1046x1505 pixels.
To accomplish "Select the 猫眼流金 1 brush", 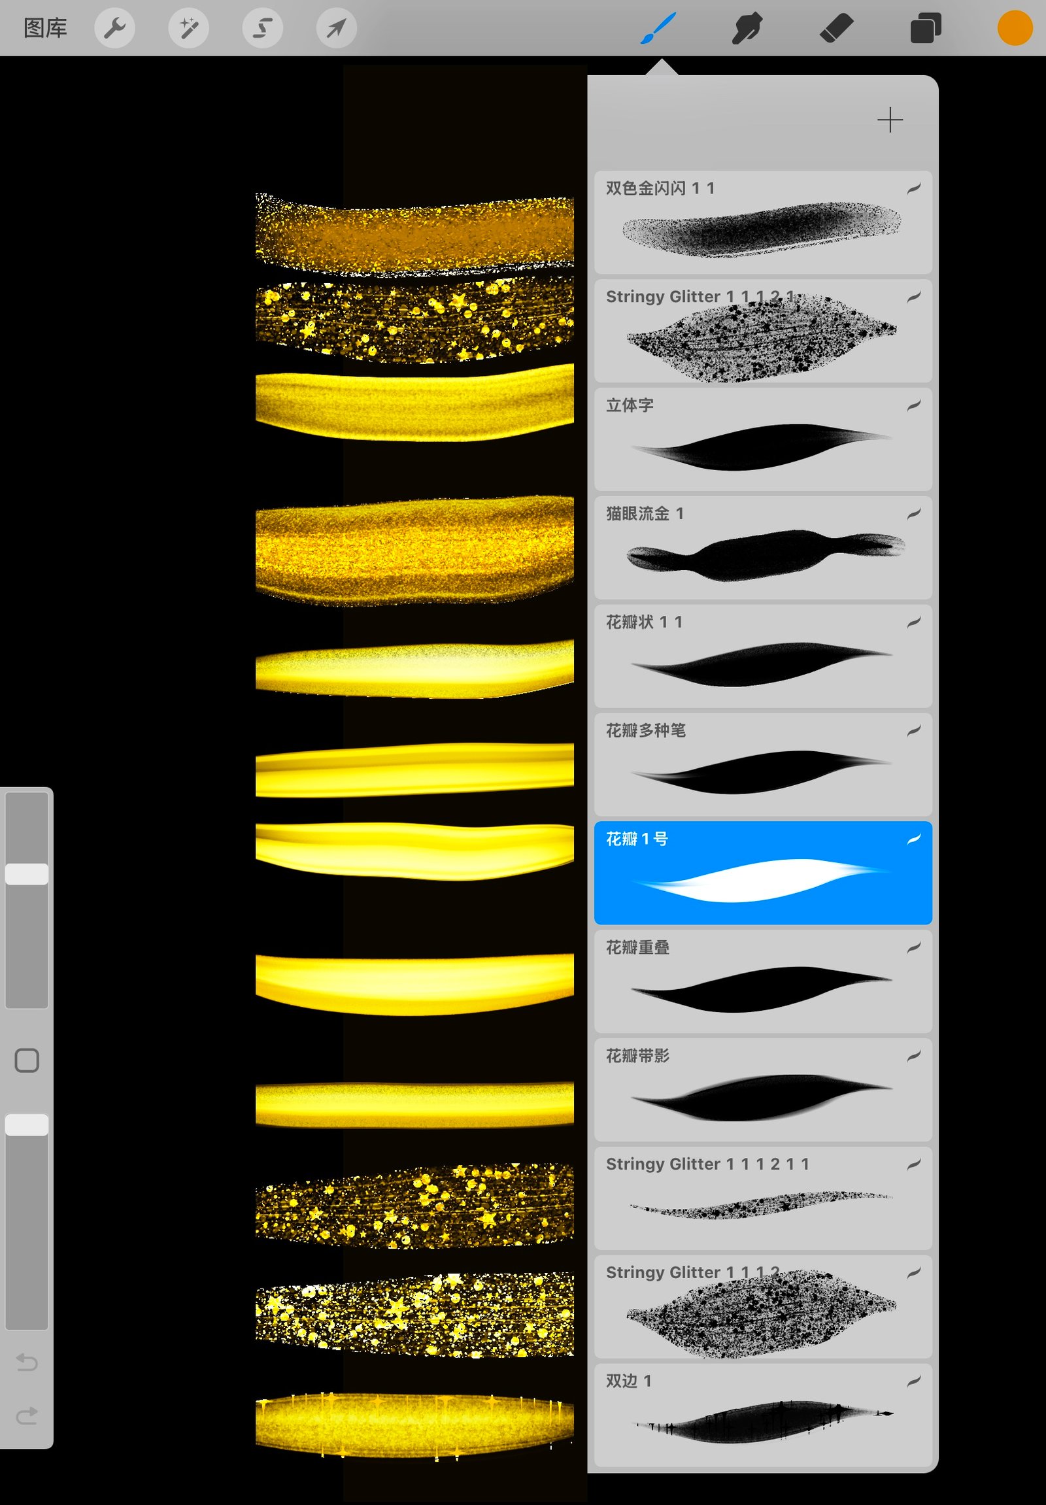I will click(x=763, y=548).
